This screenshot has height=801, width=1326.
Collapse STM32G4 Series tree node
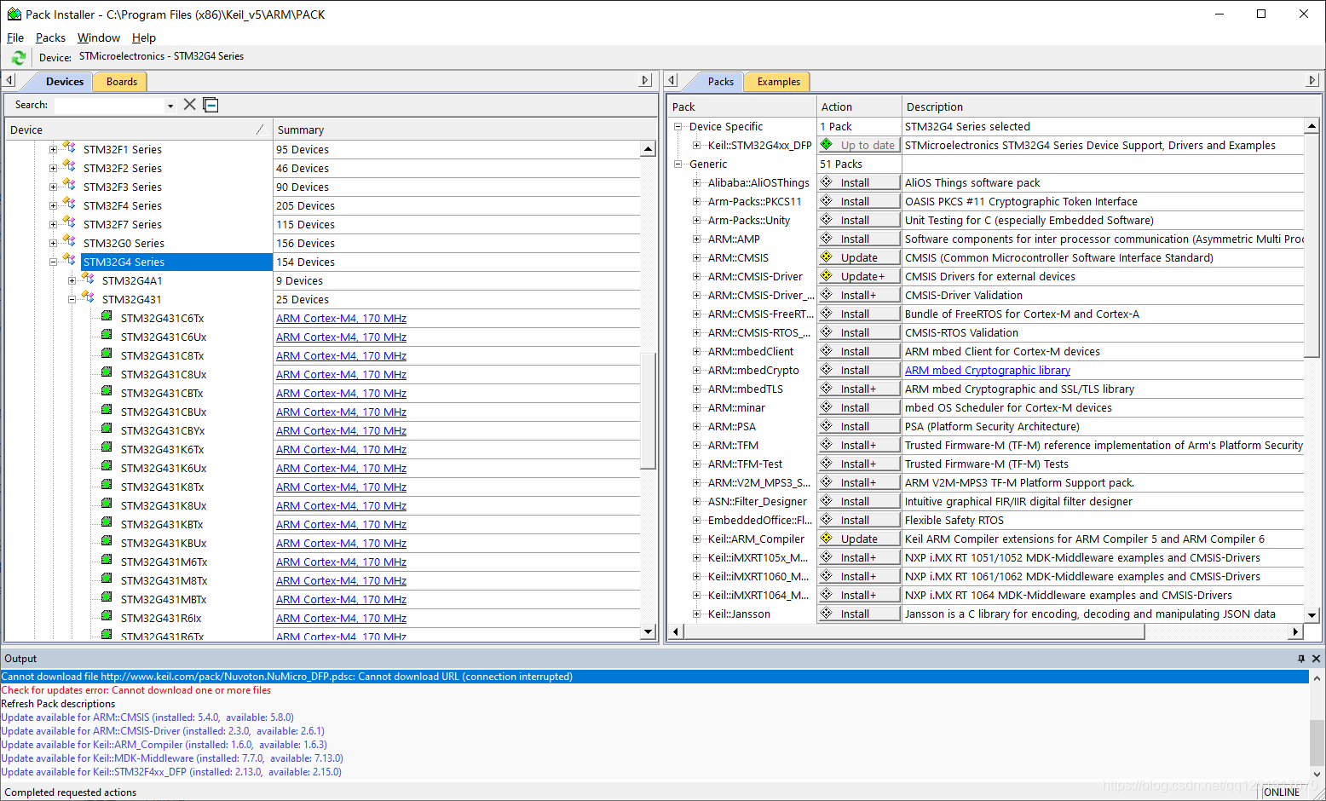[53, 262]
